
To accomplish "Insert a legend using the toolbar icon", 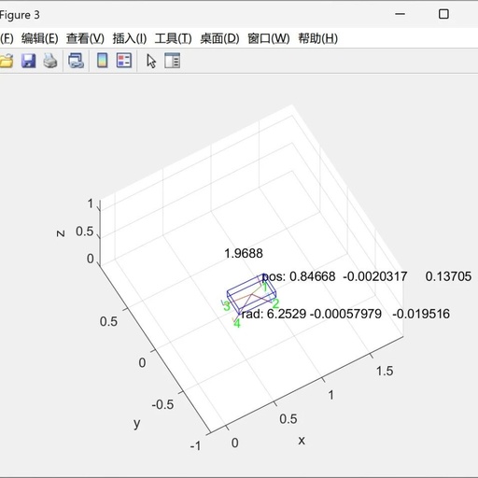I will 124,61.
